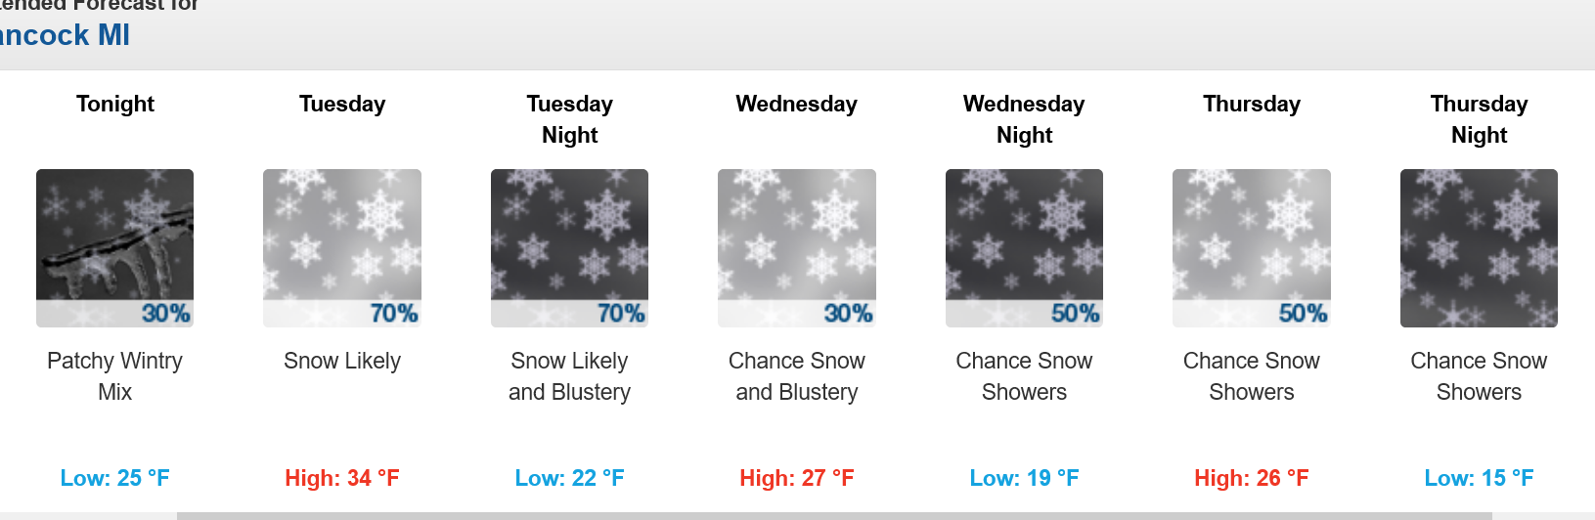The height and width of the screenshot is (520, 1595).
Task: Click the Tonight period label
Action: coord(115,104)
